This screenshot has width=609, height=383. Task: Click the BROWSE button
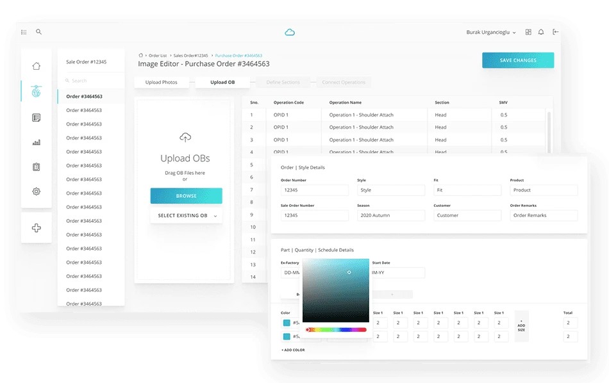click(x=187, y=196)
